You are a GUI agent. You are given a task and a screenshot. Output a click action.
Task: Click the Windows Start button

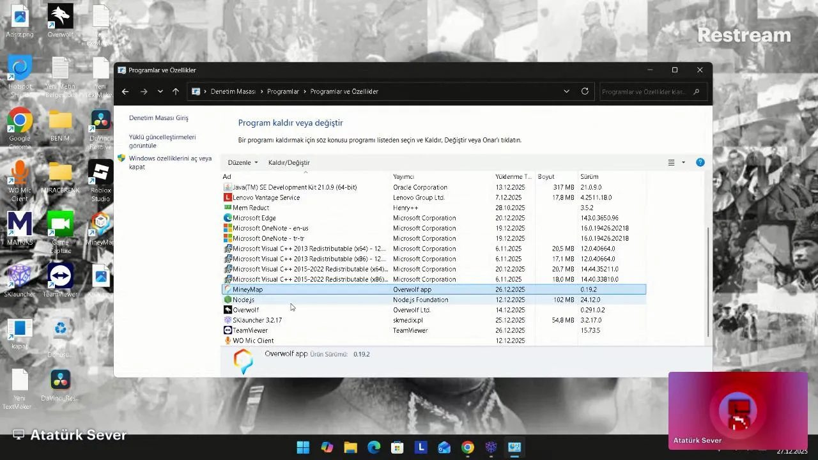(x=303, y=447)
